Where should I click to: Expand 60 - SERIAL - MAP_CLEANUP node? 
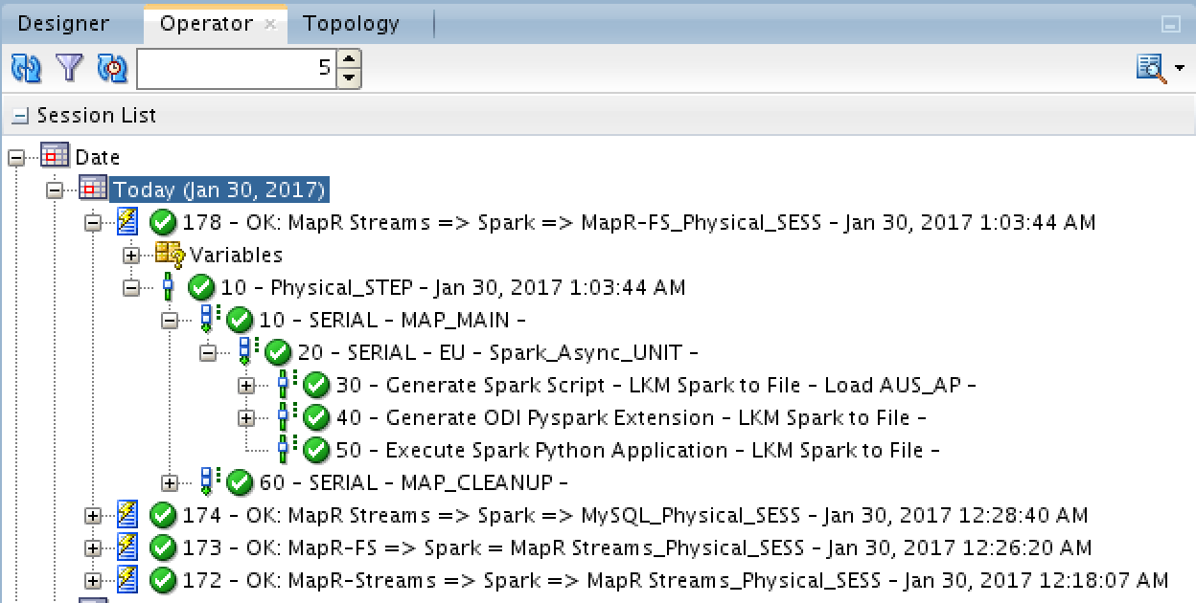tap(170, 482)
